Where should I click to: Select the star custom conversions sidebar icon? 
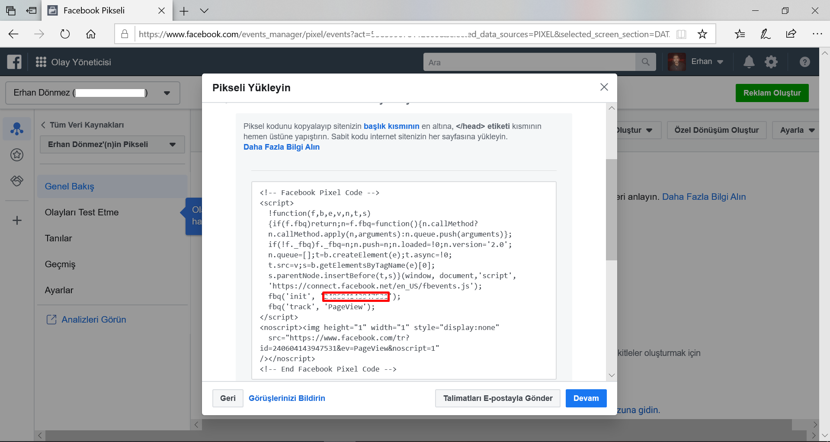(17, 154)
